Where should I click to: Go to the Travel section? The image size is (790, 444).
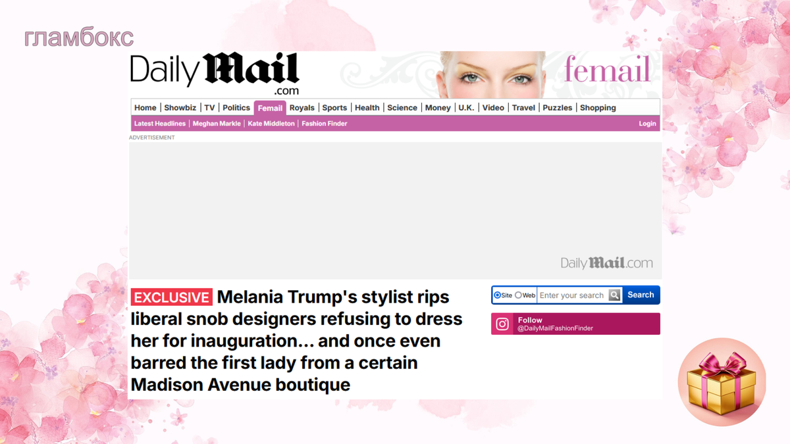pos(523,108)
